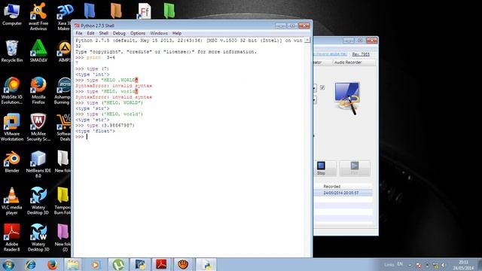Viewport: 482px width, 271px height.
Task: Open VMware Workstation desktop icon
Action: [12, 127]
